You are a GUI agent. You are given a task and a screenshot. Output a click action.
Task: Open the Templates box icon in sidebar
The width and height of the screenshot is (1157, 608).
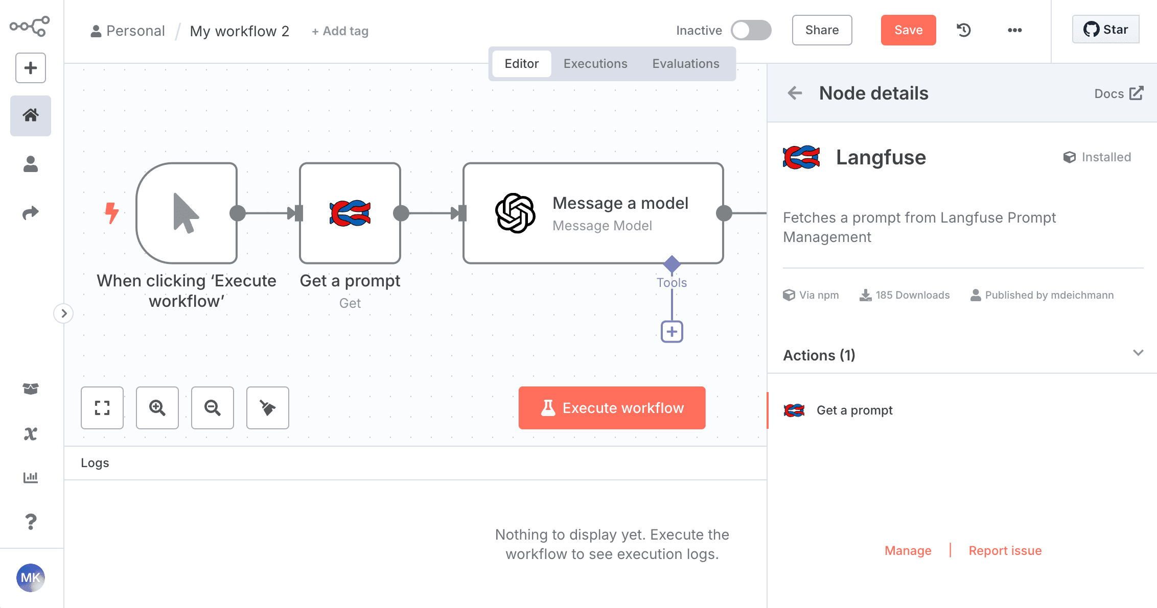30,388
